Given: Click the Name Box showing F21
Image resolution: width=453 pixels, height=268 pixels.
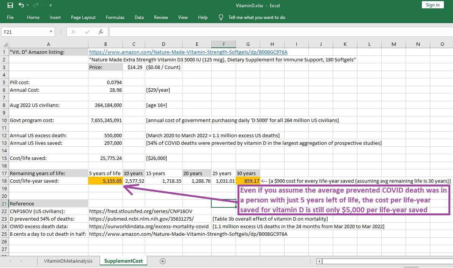Looking at the screenshot, I should (x=25, y=32).
